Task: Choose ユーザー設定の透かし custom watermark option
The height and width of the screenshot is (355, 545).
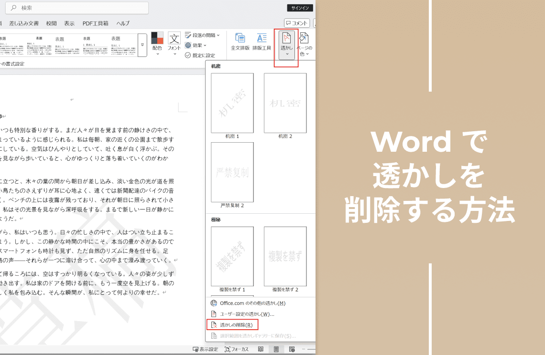Action: pyautogui.click(x=247, y=314)
